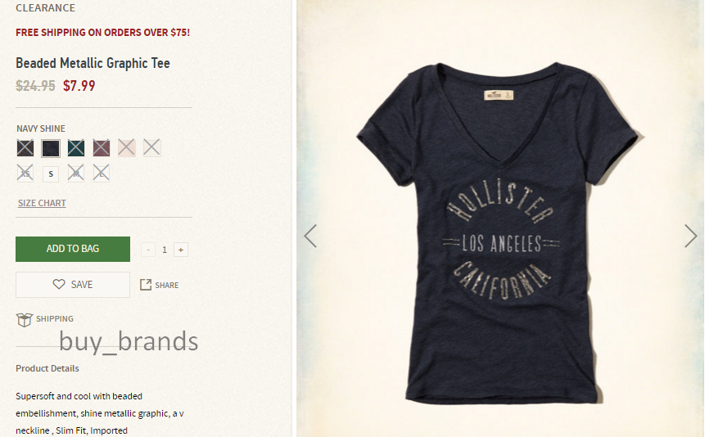Choose the light pink color swatch
Viewport: 705px width, 437px height.
pos(127,148)
